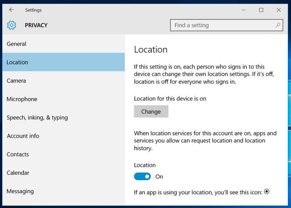The image size is (291, 208).
Task: Select Speech, inking, & typing
Action: pos(37,117)
